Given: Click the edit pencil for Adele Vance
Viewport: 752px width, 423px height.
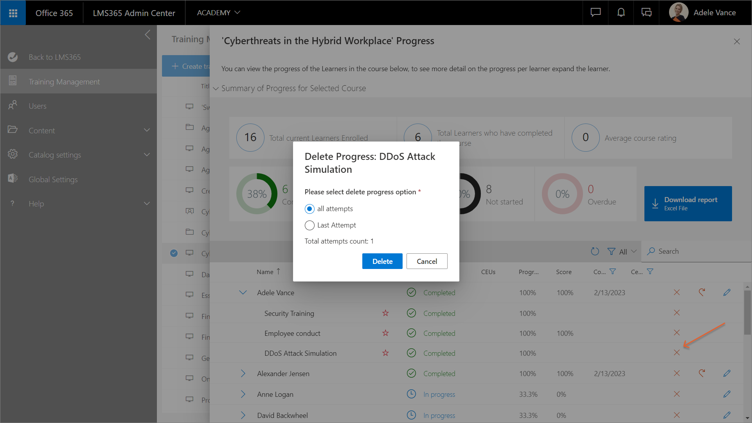Looking at the screenshot, I should [727, 292].
